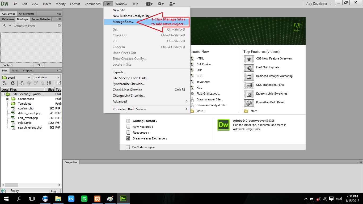
Task: Open the Layout icon menu in title bar
Action: coord(149,4)
